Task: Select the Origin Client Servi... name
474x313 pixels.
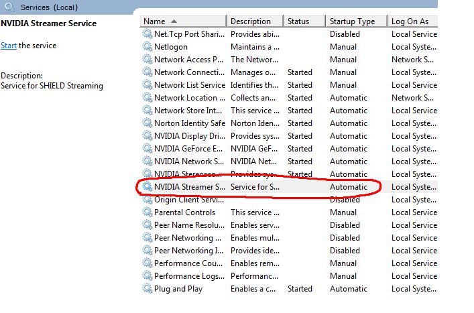Action: [x=189, y=200]
